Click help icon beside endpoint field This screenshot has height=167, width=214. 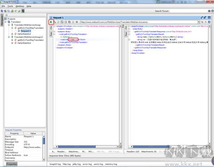pos(209,22)
